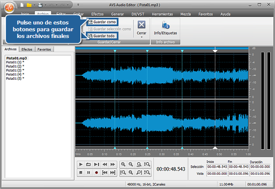Click vertical zoom out icon
The width and height of the screenshot is (275, 189).
tap(147, 173)
